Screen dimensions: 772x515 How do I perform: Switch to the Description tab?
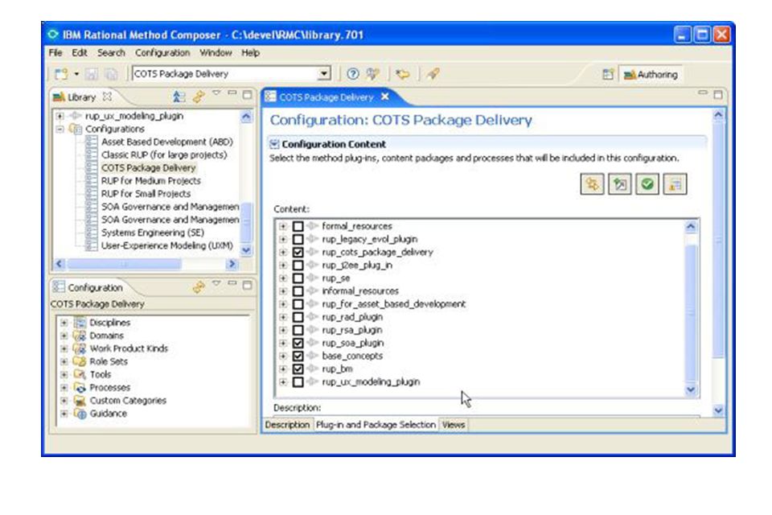[288, 425]
